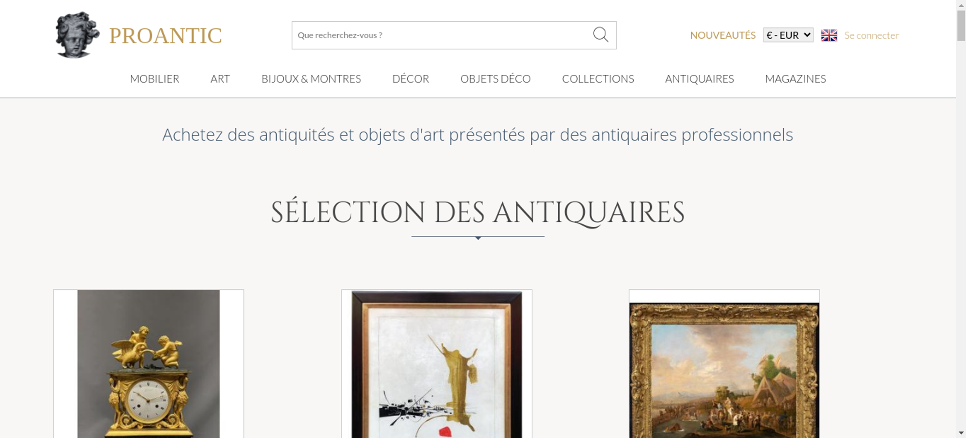The width and height of the screenshot is (966, 438).
Task: Click the Nouveautés link
Action: [723, 35]
